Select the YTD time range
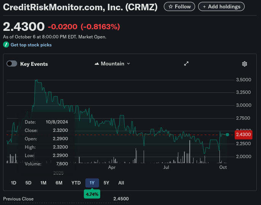The width and height of the screenshot is (261, 205). 76,183
